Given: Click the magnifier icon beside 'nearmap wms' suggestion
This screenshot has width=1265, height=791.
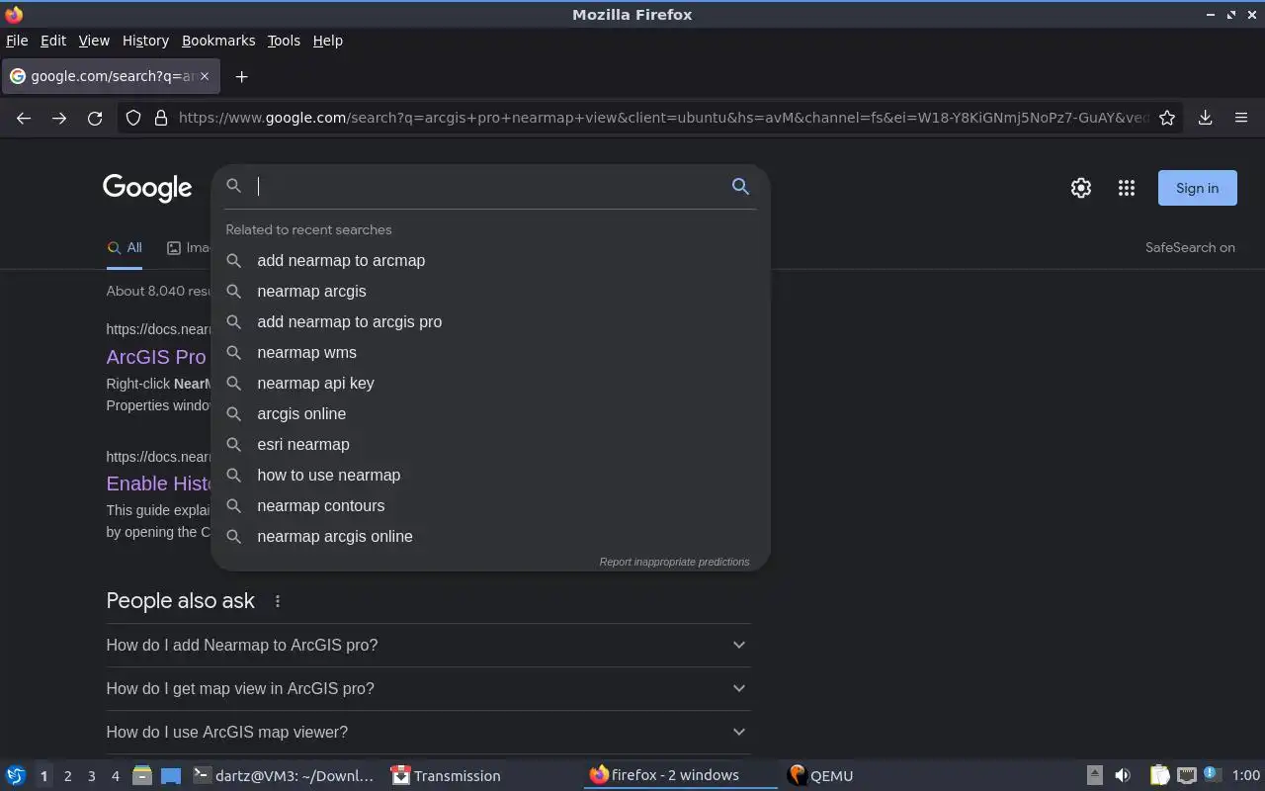Looking at the screenshot, I should pos(234,352).
